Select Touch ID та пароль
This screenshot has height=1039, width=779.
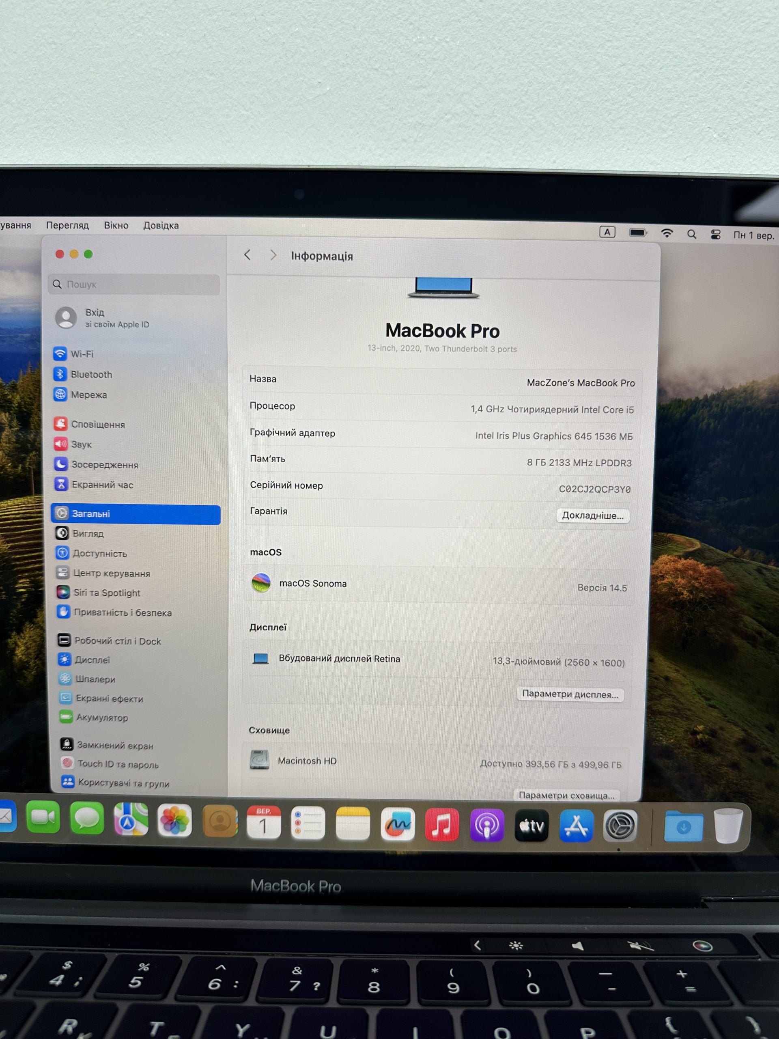[x=110, y=764]
